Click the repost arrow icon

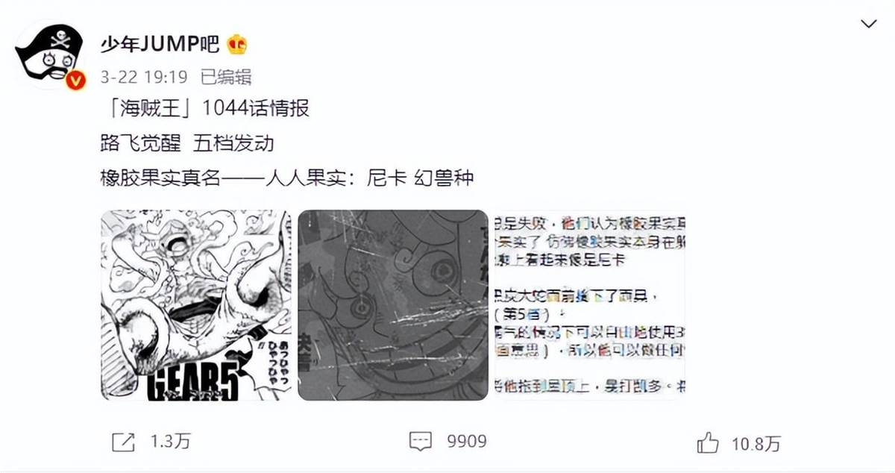pyautogui.click(x=123, y=442)
